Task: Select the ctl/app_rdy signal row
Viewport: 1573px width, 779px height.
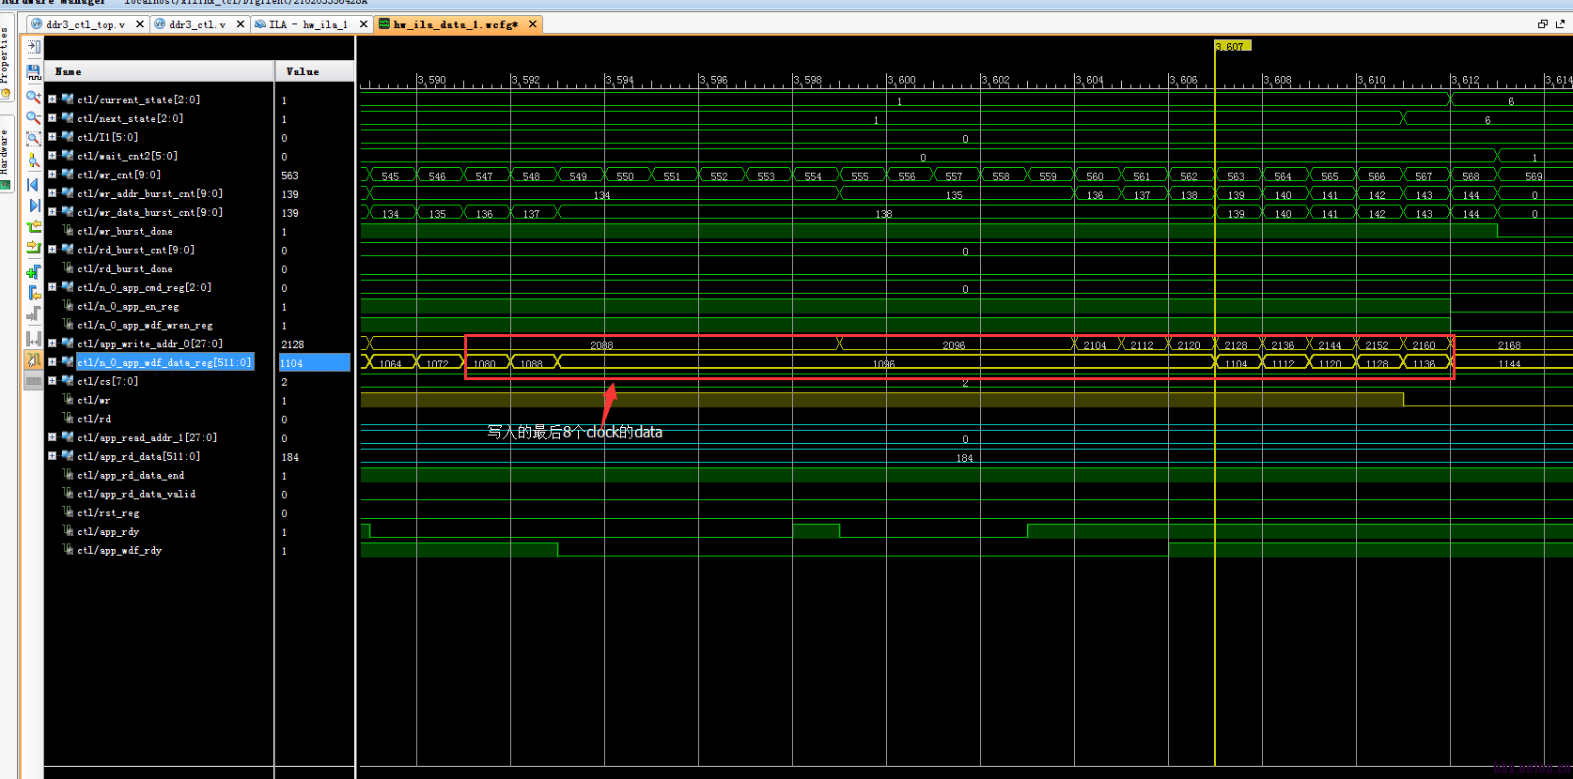Action: [x=108, y=531]
